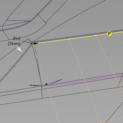This screenshot has height=123, width=123.
Task: Select the short diagonal crossbar in the upper-left channel
Action: tap(42, 18)
